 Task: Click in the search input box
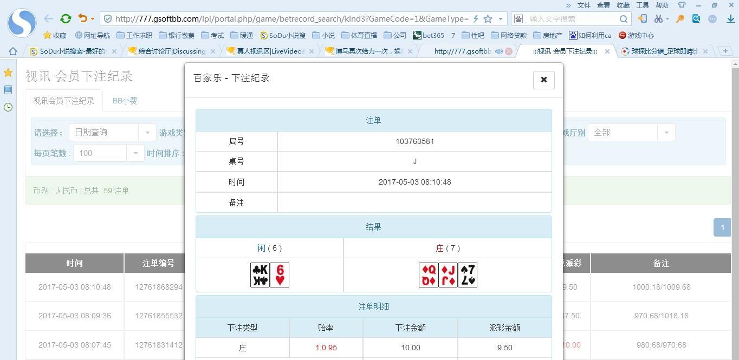coord(572,19)
